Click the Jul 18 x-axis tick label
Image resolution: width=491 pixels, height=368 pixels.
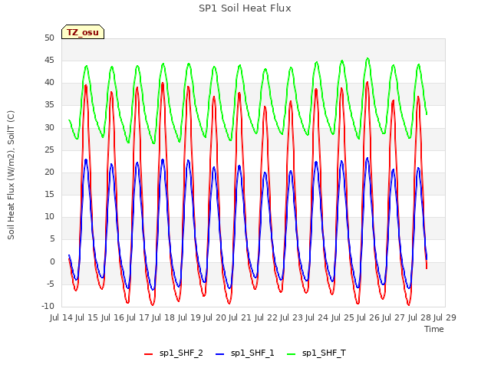(163, 317)
